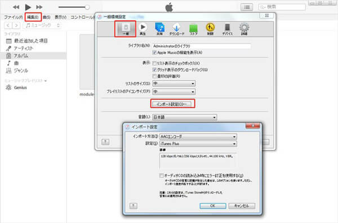Switch to the デバイス preferences tab
Screen dimensions: 338x223
[227, 29]
